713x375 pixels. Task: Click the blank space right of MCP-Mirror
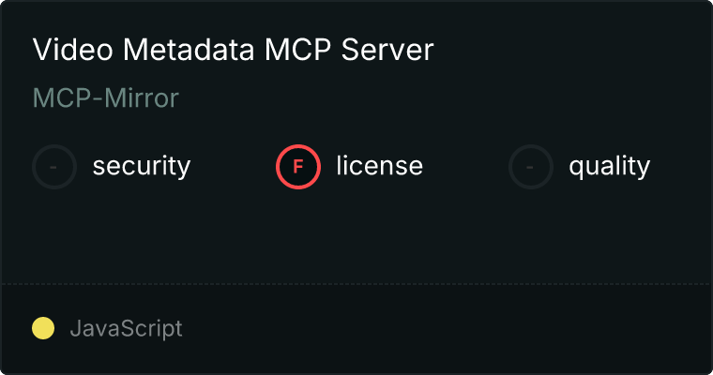point(422,98)
